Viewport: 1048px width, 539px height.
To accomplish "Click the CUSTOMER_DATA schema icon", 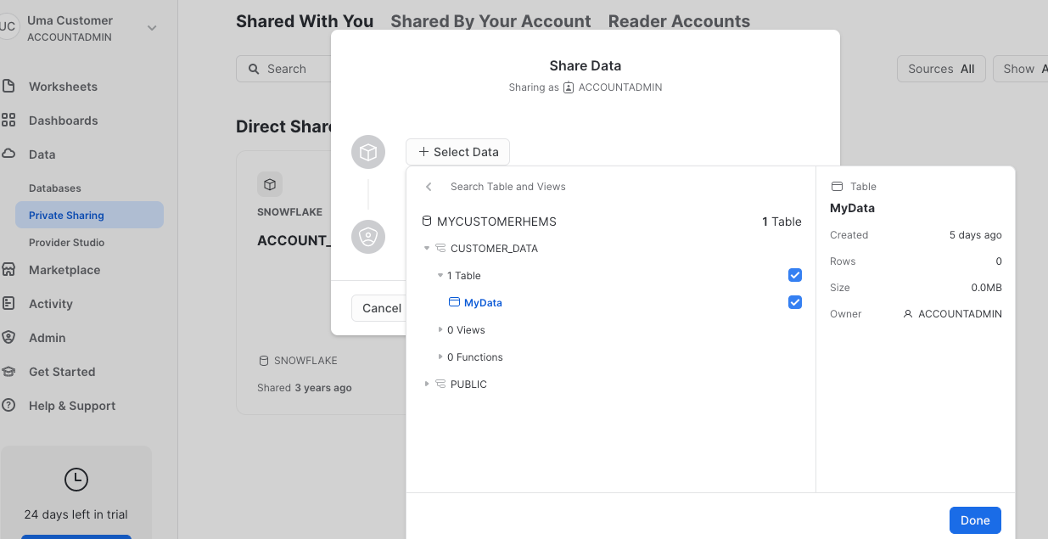I will 440,249.
